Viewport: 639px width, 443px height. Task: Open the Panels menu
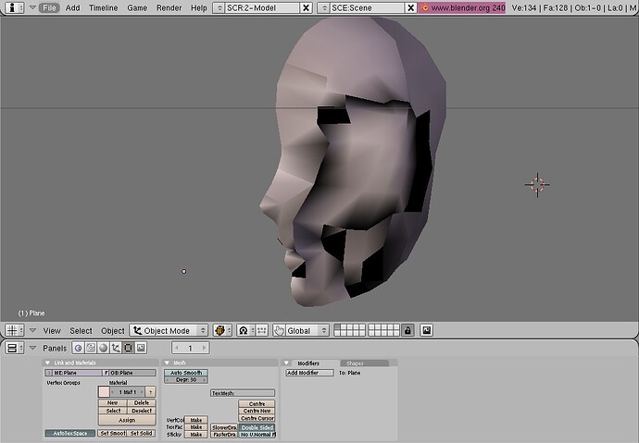pyautogui.click(x=55, y=349)
